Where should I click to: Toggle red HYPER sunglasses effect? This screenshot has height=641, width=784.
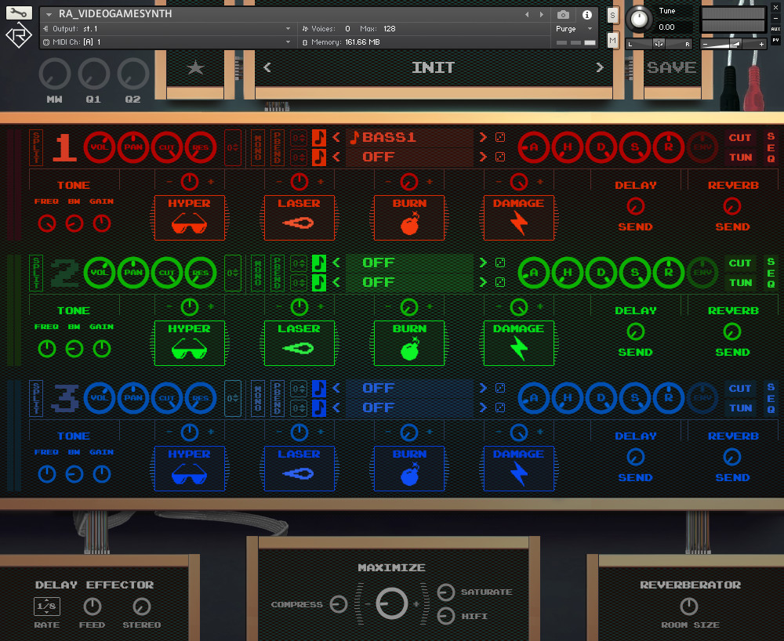click(x=190, y=218)
